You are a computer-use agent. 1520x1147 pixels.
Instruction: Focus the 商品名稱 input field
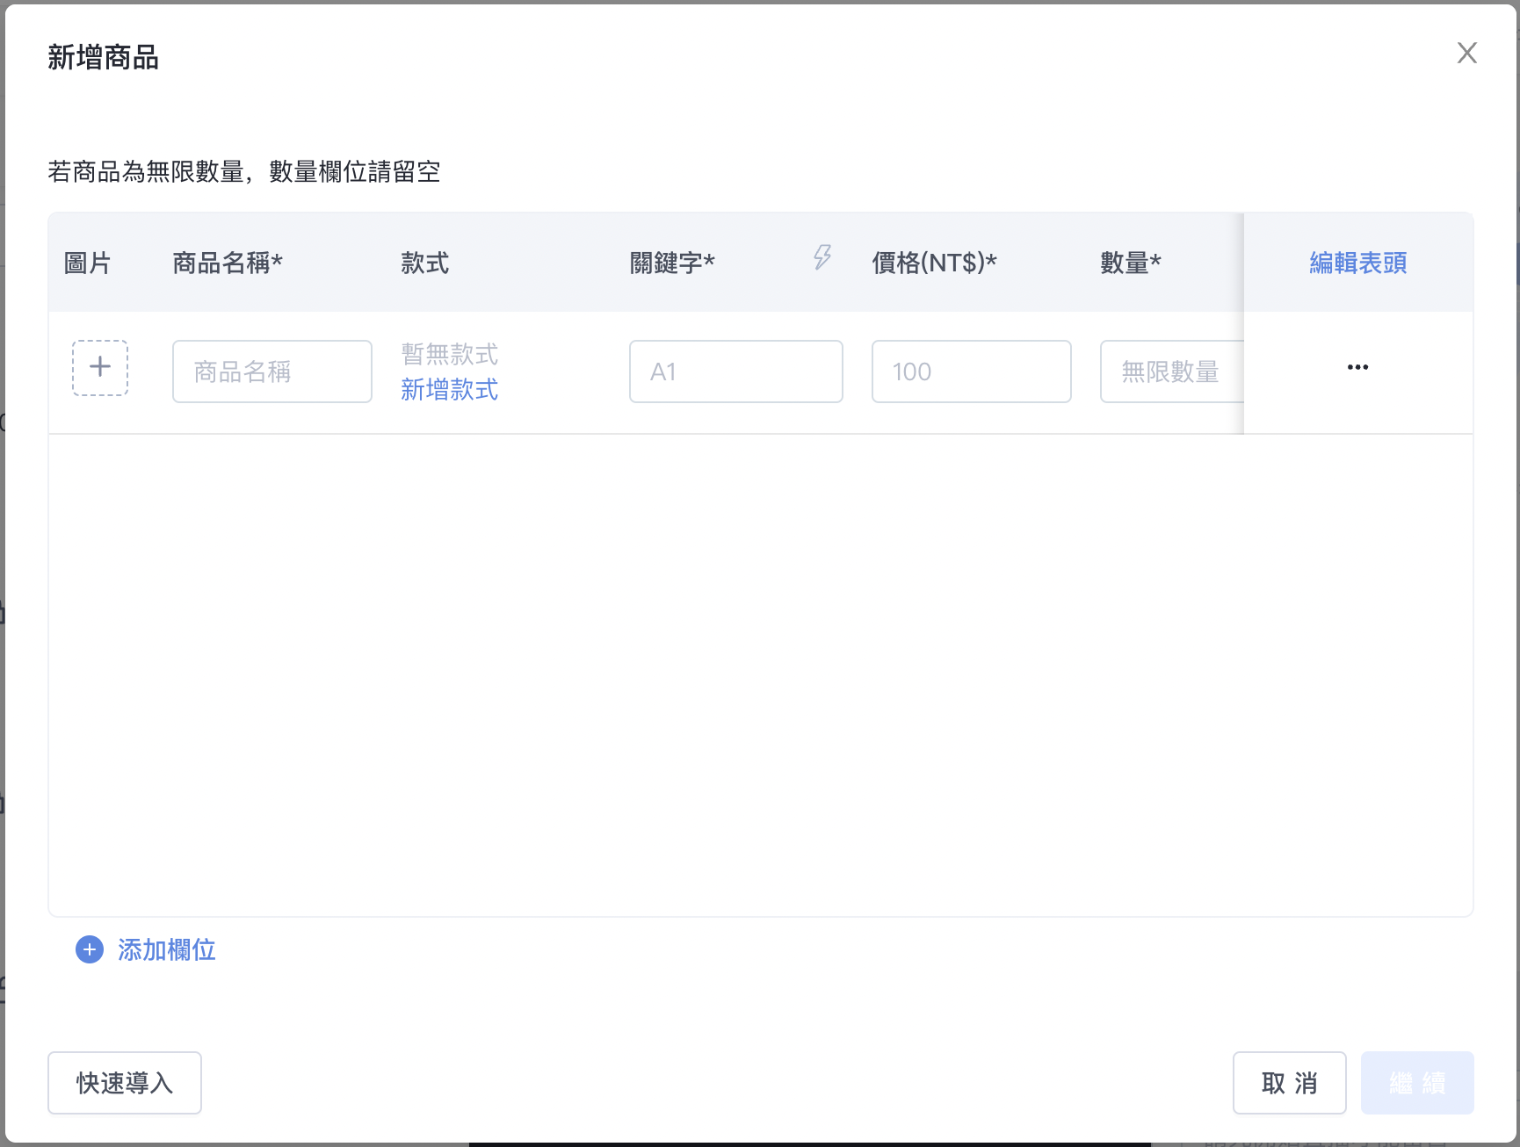pyautogui.click(x=272, y=372)
